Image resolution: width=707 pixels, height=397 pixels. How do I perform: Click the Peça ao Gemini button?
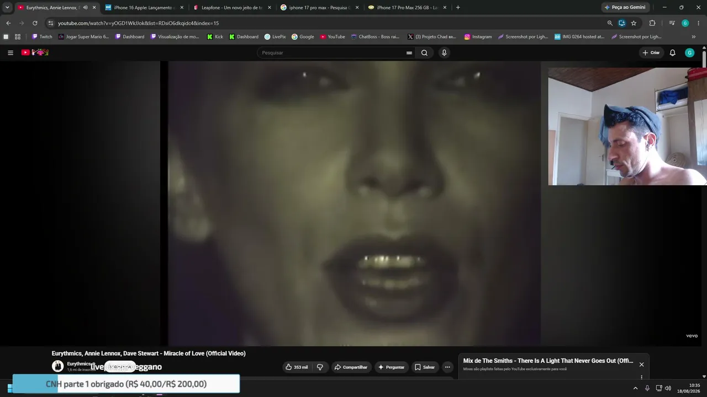(x=625, y=8)
